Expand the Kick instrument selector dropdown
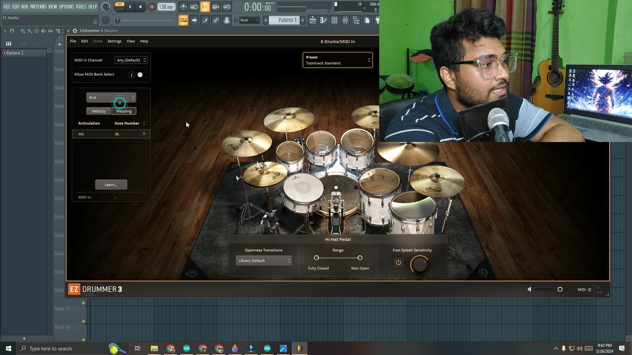The image size is (632, 355). tap(133, 98)
